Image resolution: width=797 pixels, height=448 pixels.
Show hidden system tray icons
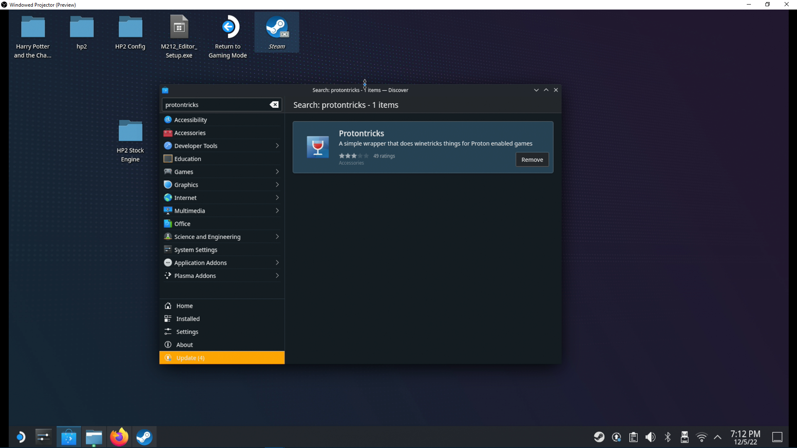point(718,437)
